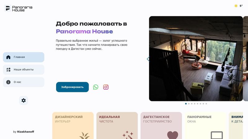Jump to the fourth carousel dot
Image resolution: width=248 pixels, height=139 pixels.
[x=195, y=104]
